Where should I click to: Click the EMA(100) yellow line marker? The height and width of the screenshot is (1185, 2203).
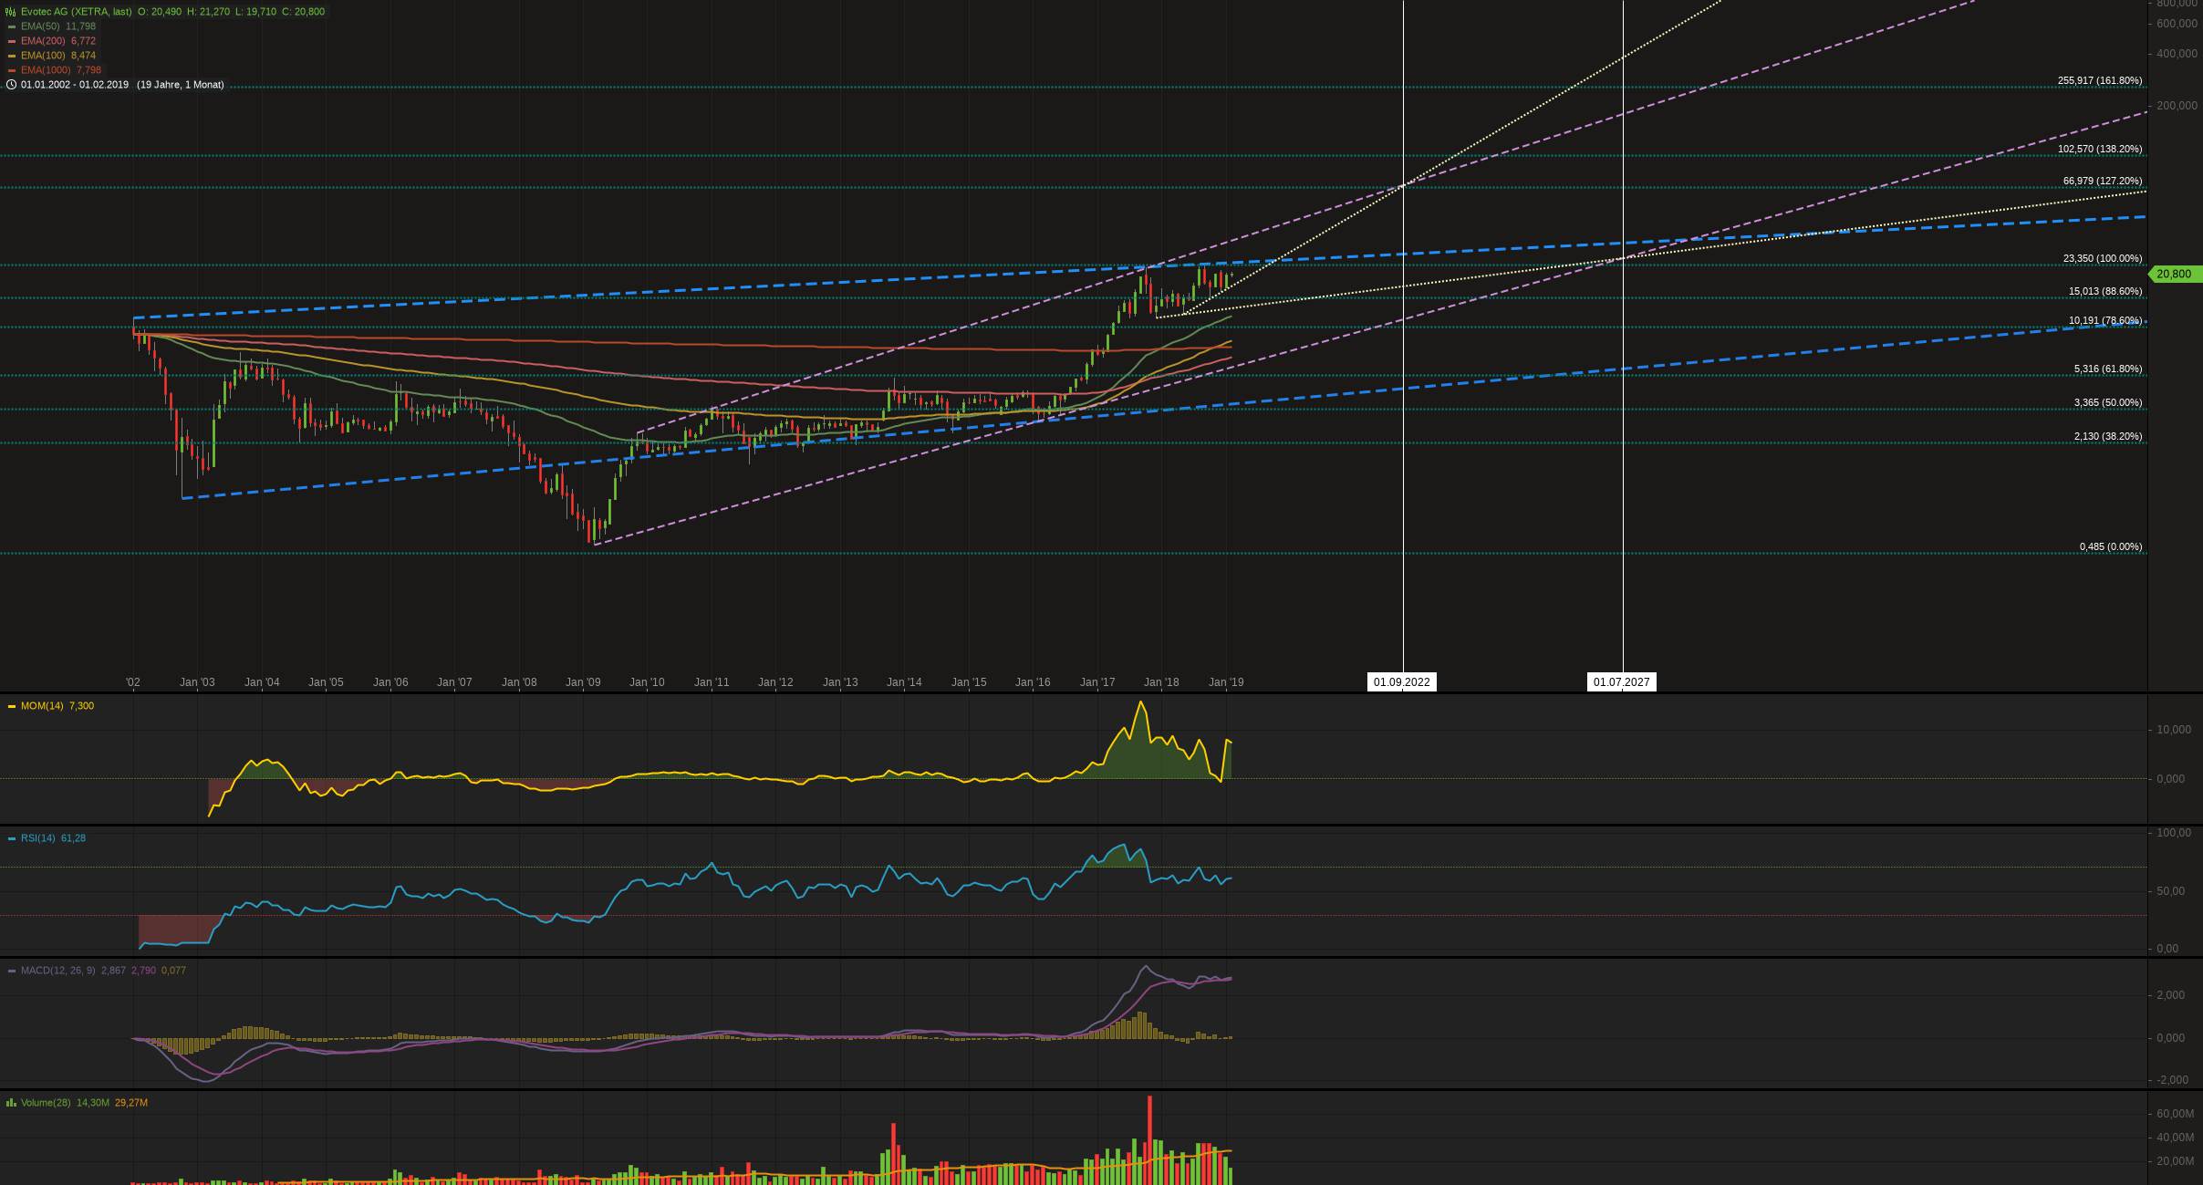11,56
